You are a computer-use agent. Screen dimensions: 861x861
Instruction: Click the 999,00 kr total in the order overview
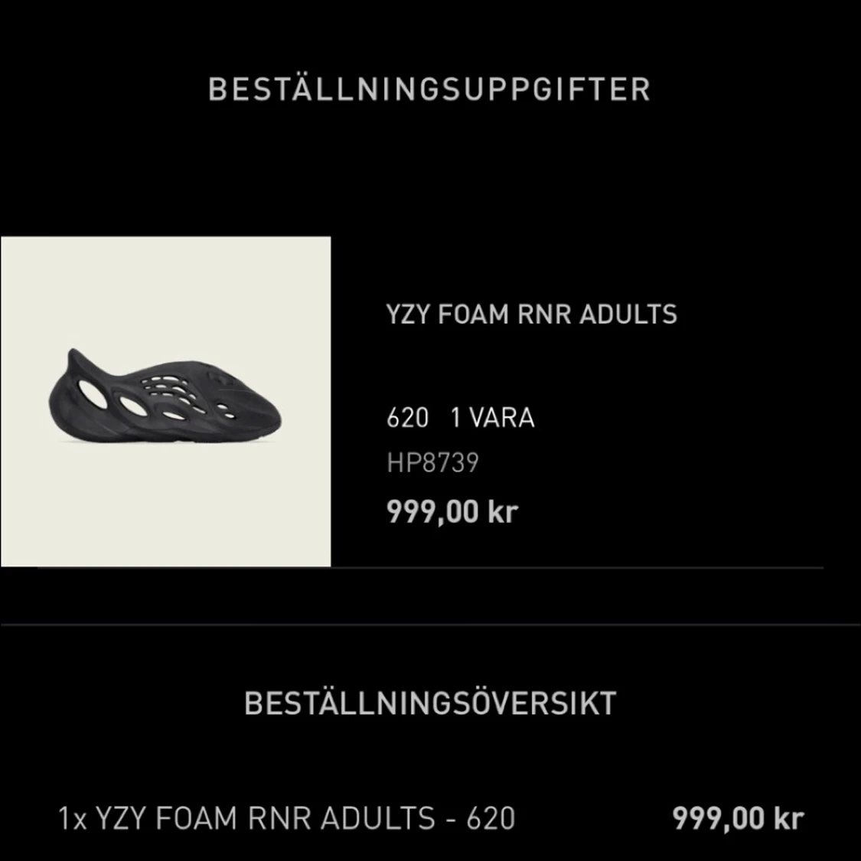pyautogui.click(x=738, y=819)
